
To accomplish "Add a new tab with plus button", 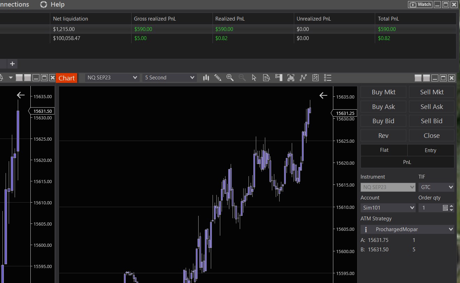I will 12,64.
